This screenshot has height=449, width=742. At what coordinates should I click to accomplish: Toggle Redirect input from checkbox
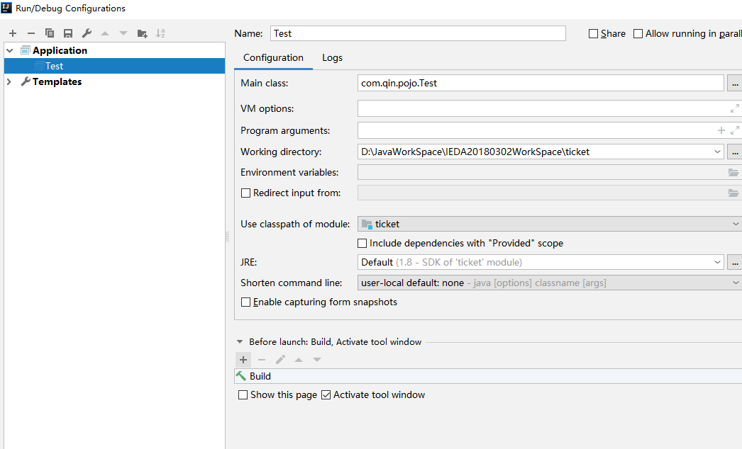point(246,193)
